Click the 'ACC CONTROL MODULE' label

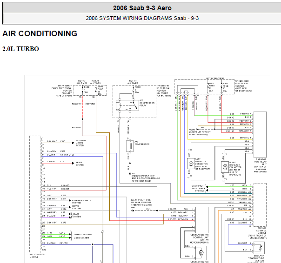(37, 256)
